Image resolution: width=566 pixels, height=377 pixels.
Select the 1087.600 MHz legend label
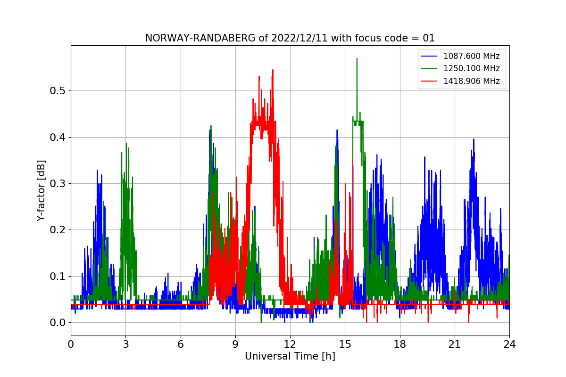click(x=471, y=56)
